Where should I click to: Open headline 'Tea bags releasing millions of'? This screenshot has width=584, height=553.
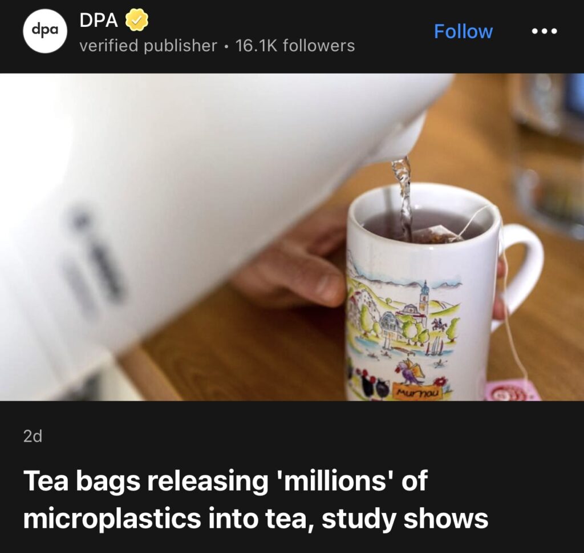226,481
